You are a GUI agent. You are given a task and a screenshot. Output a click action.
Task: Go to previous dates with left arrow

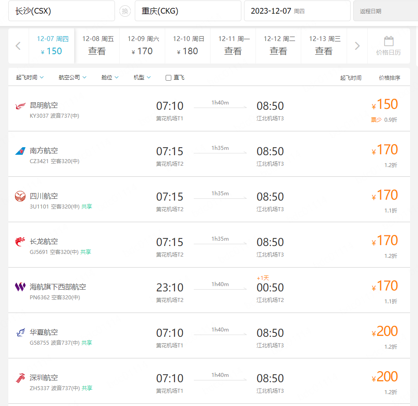[18, 46]
